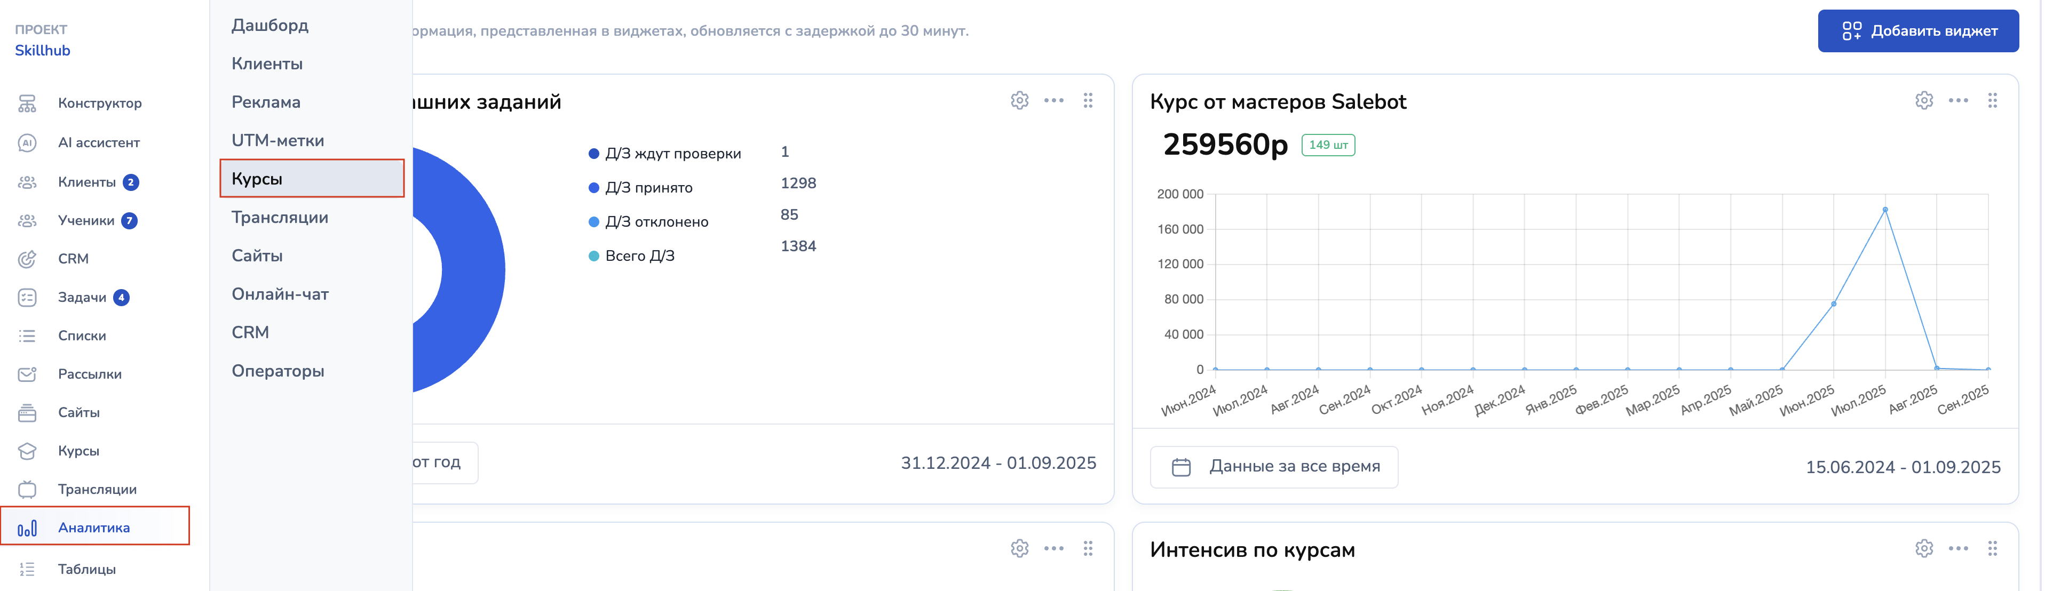Image resolution: width=2045 pixels, height=591 pixels.
Task: Open AI ассистент from sidebar
Action: click(x=27, y=143)
